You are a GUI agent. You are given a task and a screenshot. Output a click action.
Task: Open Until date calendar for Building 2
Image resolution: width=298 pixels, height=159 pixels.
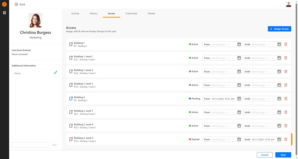click(x=279, y=99)
